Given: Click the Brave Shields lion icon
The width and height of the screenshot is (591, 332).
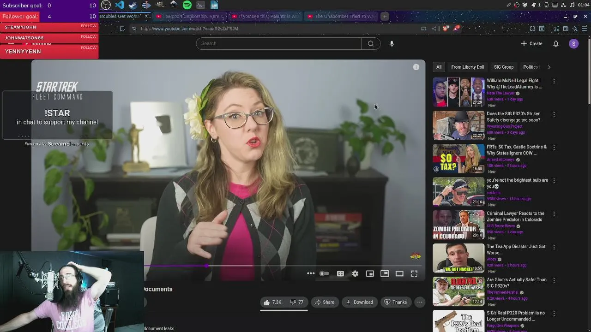Looking at the screenshot, I should tap(445, 29).
